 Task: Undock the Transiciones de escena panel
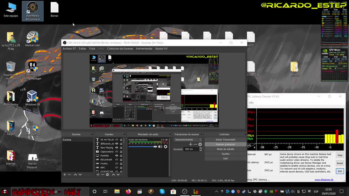(202, 134)
